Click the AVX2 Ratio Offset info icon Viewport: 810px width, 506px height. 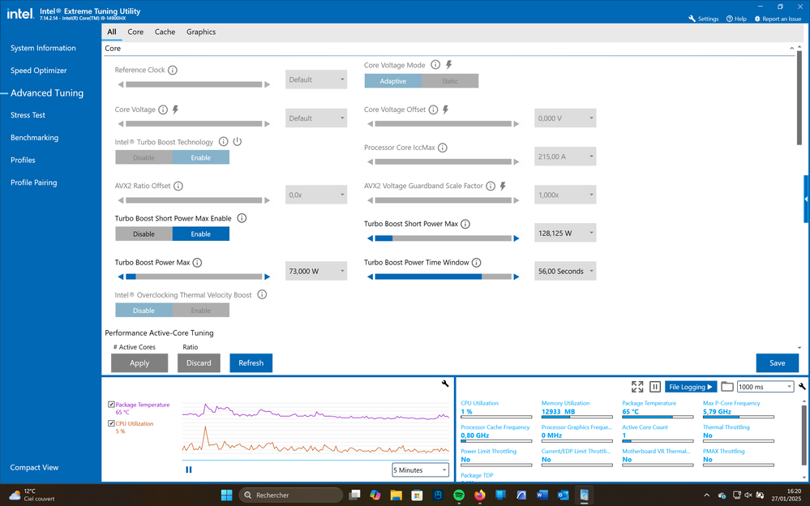178,186
